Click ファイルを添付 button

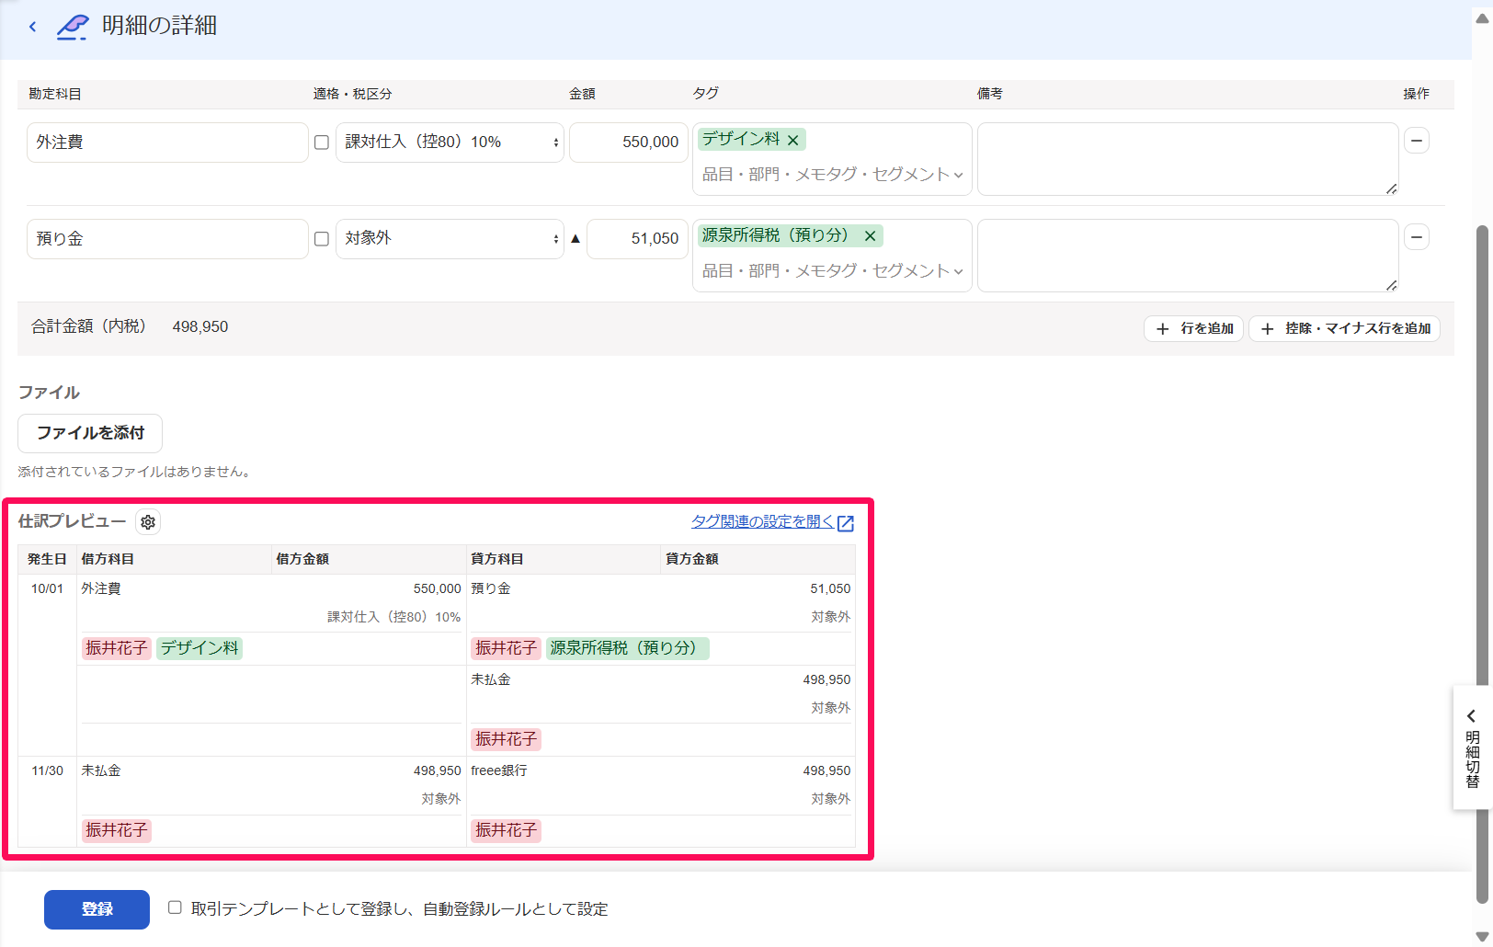(x=90, y=433)
